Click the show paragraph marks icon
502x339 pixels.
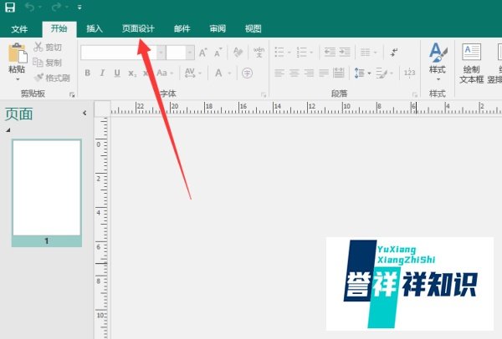click(x=394, y=52)
